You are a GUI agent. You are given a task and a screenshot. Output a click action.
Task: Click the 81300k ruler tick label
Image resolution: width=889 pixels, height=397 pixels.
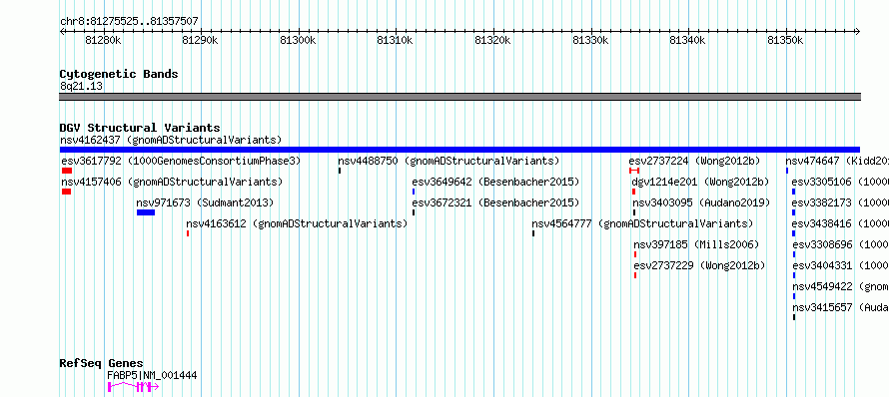[298, 41]
